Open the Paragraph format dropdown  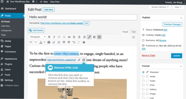click(x=38, y=37)
